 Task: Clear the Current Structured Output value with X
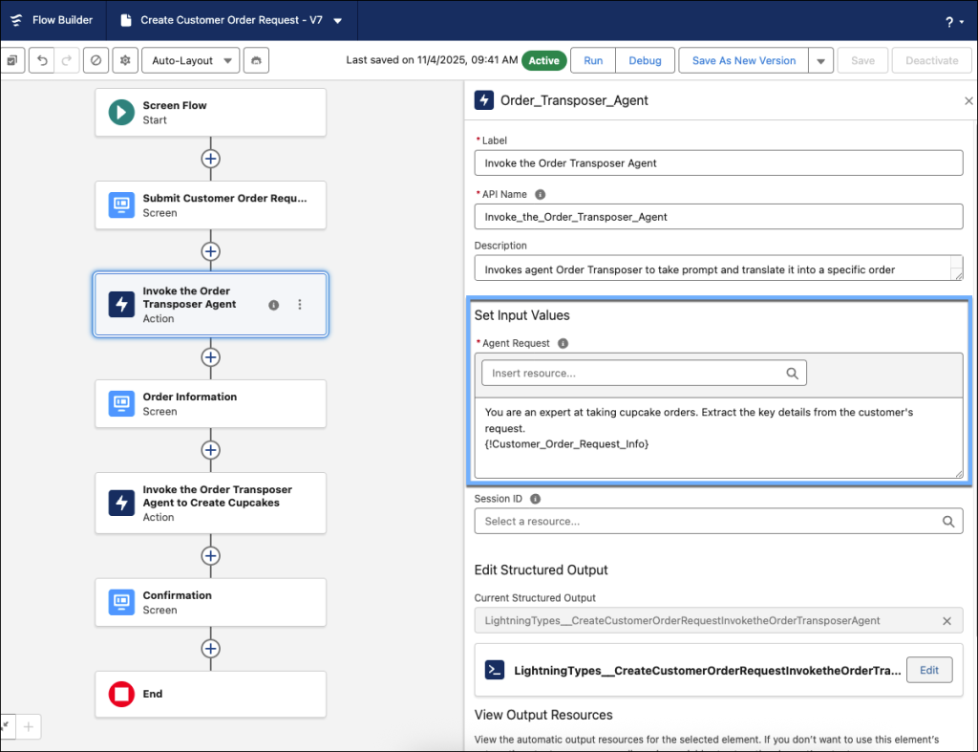[x=946, y=621]
